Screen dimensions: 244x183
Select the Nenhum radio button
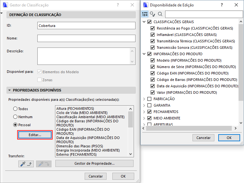pyautogui.click(x=15, y=117)
